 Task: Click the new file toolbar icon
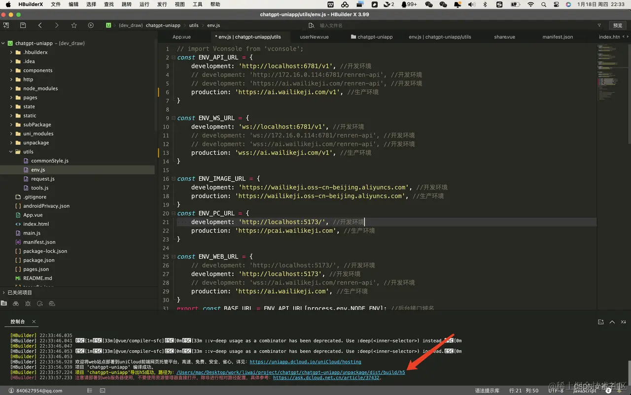[6, 25]
